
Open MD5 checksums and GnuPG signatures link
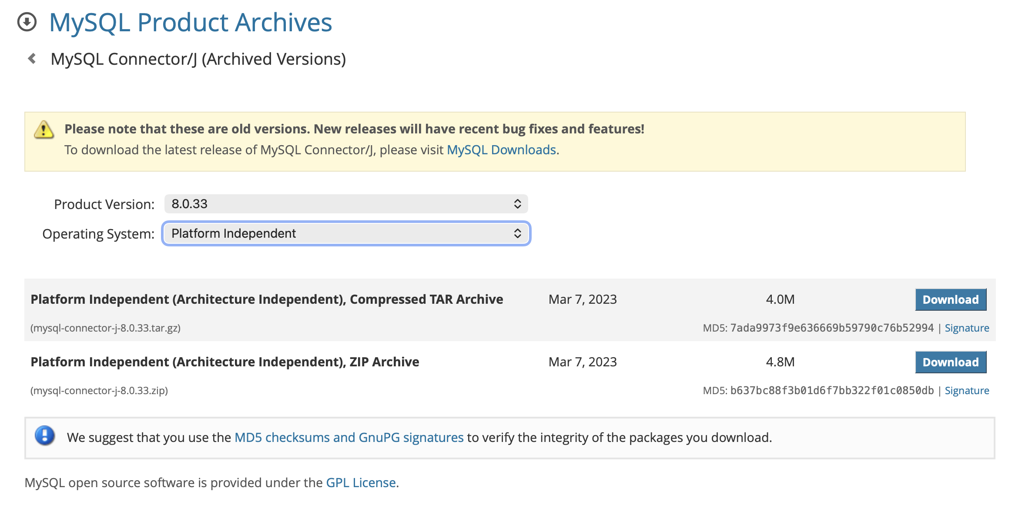(349, 438)
